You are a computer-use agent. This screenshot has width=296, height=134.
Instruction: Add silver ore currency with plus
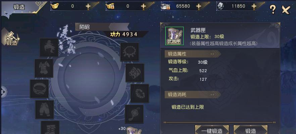pos(254,6)
